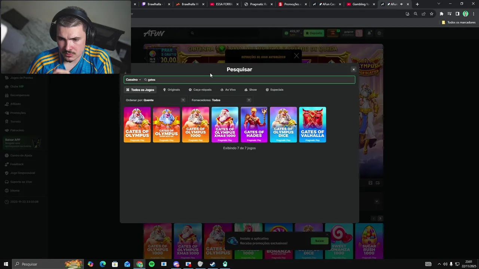Show hidden system tray icons

click(439, 264)
